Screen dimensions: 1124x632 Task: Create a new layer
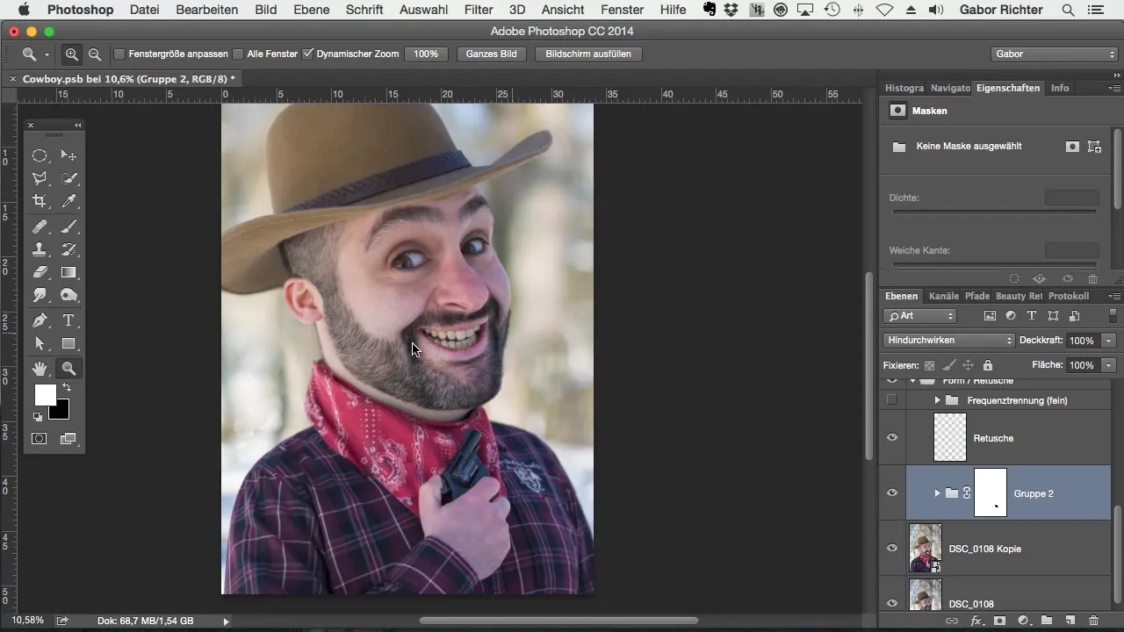coord(1070,621)
